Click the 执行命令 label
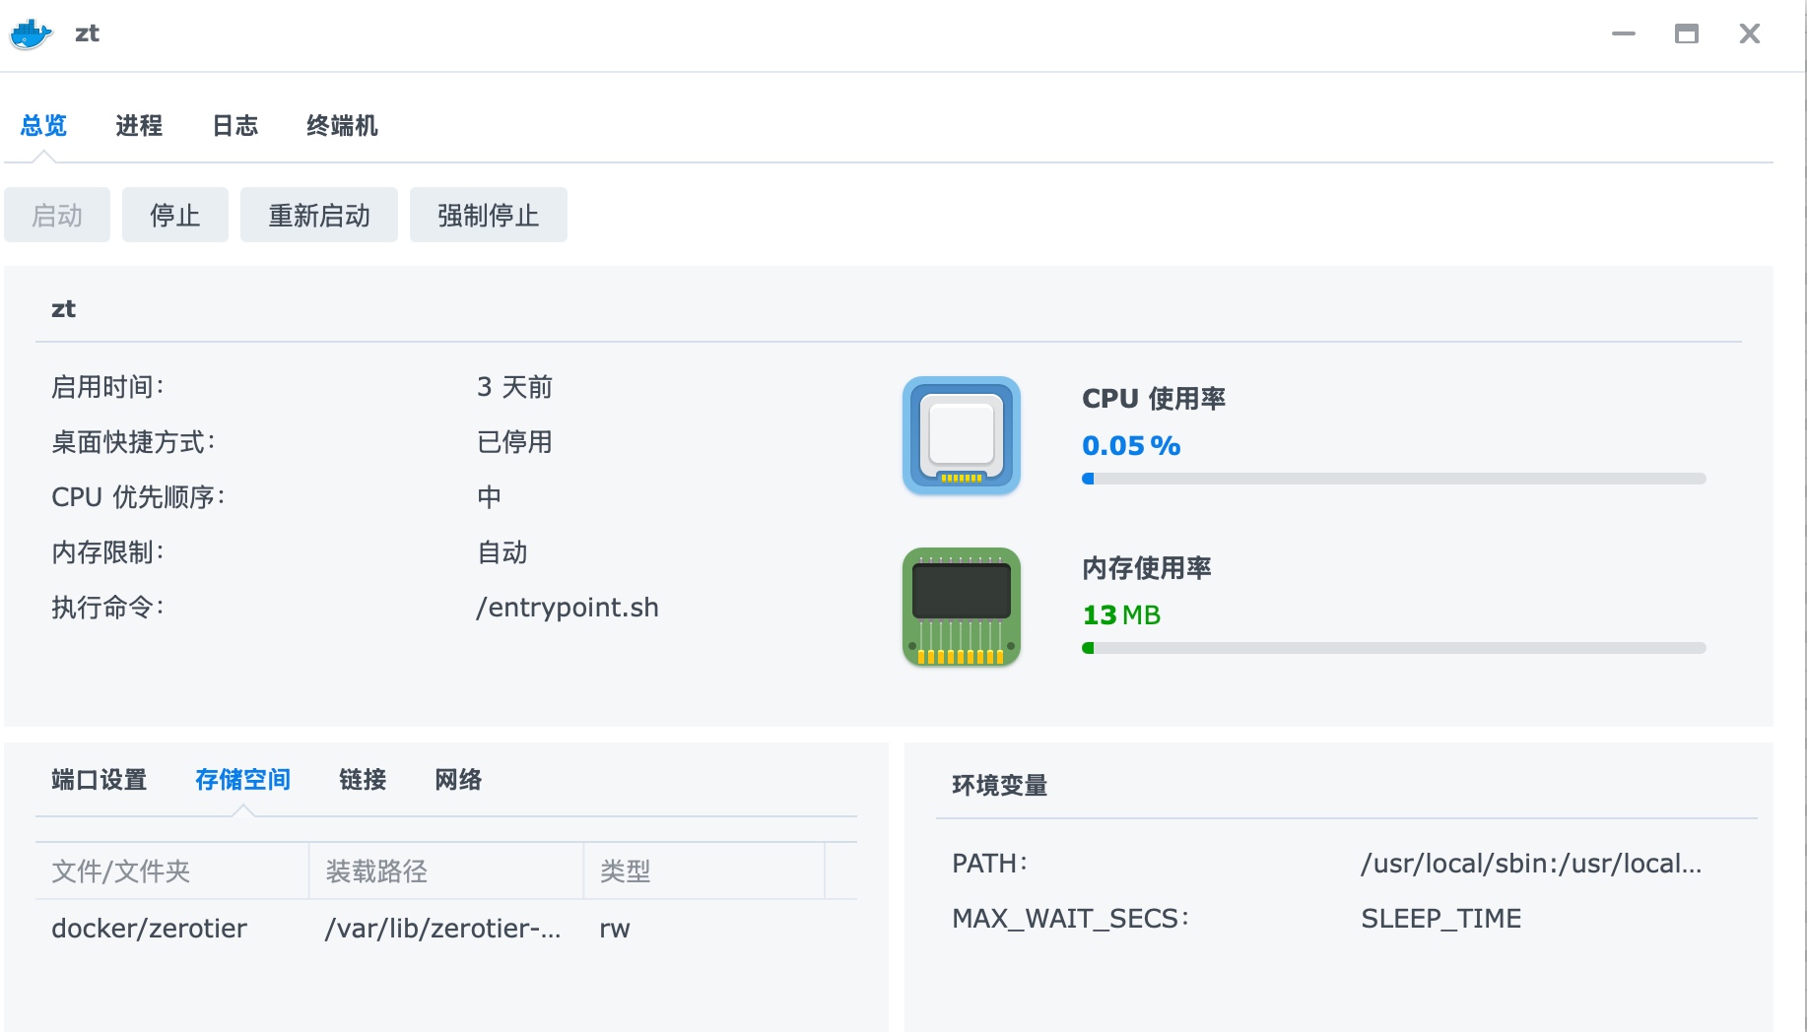Screen dimensions: 1807x1032 point(108,608)
